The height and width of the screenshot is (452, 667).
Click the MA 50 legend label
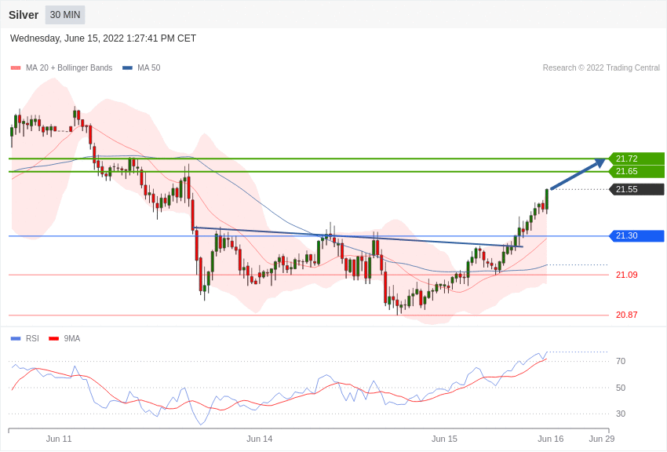[x=149, y=68]
